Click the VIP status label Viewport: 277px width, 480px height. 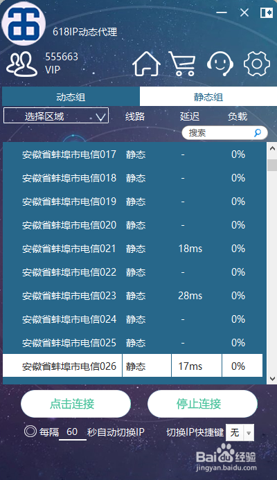[x=53, y=70]
